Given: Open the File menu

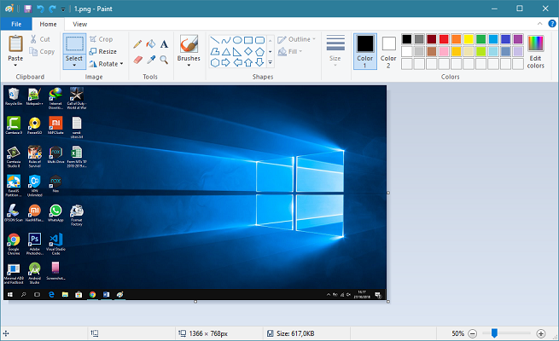Looking at the screenshot, I should 16,24.
